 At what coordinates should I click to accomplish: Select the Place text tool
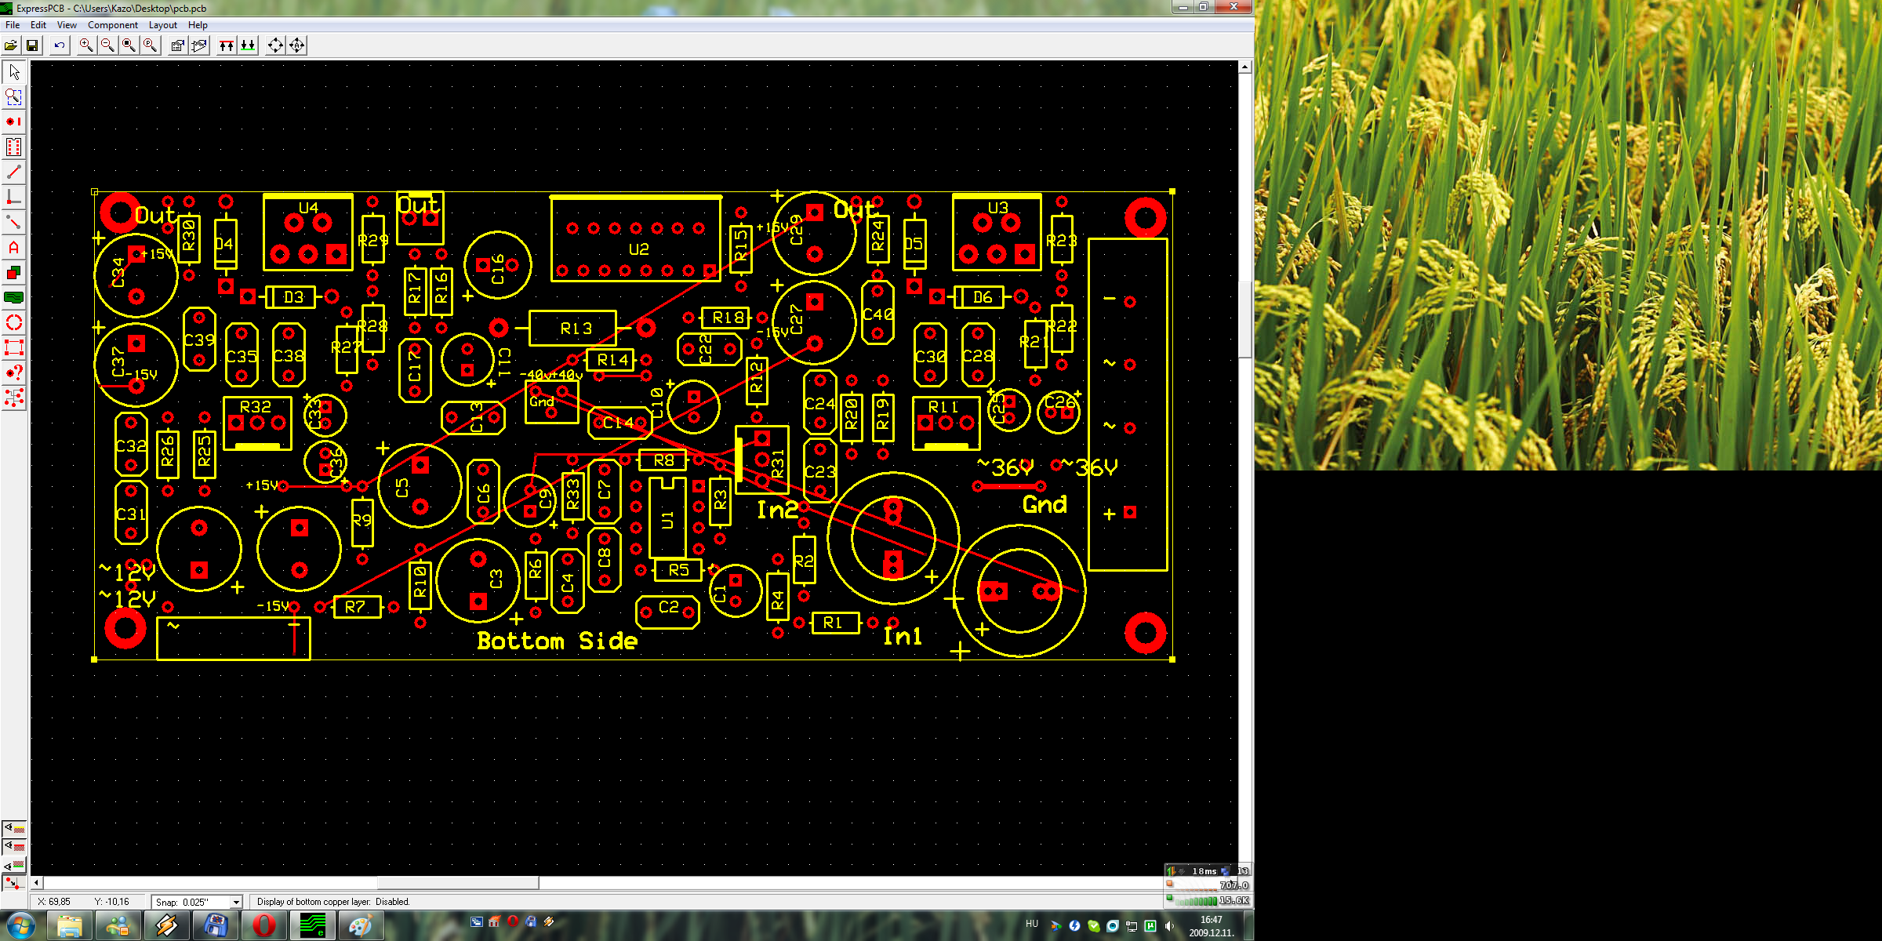pyautogui.click(x=14, y=248)
